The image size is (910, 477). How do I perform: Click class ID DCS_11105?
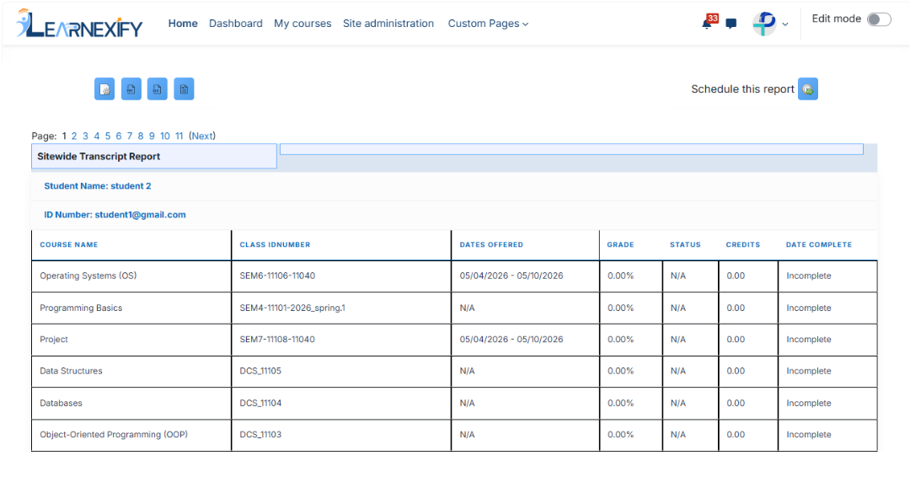click(x=260, y=372)
